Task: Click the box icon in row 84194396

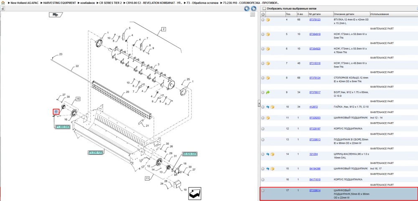Action: point(272,169)
